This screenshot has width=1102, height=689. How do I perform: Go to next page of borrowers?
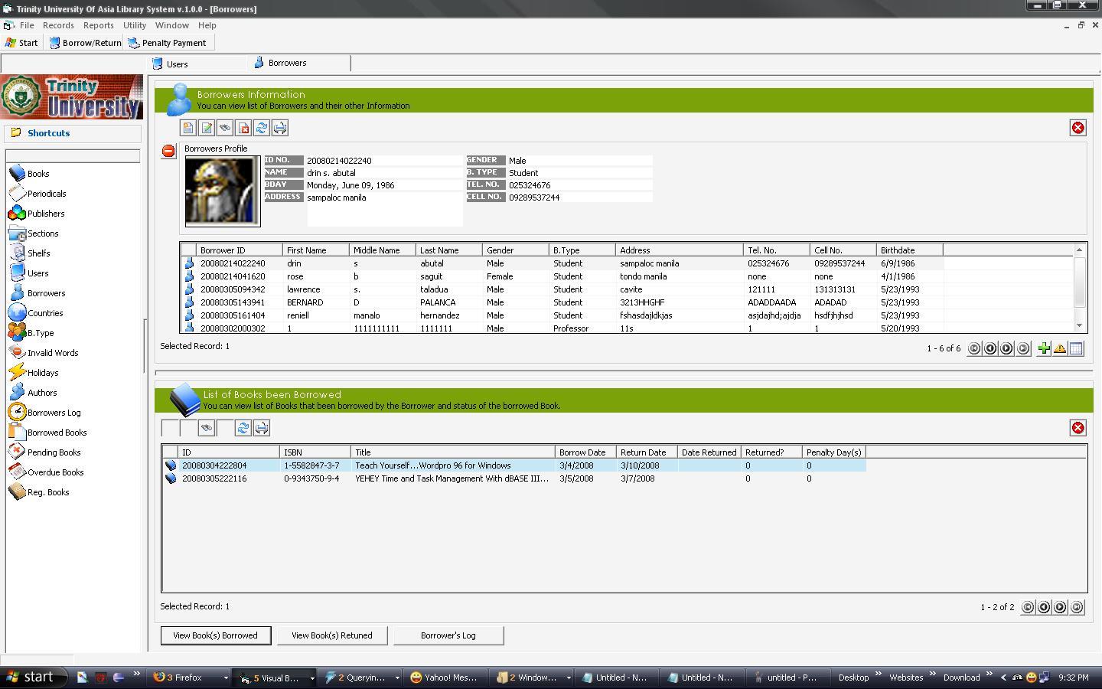1006,348
